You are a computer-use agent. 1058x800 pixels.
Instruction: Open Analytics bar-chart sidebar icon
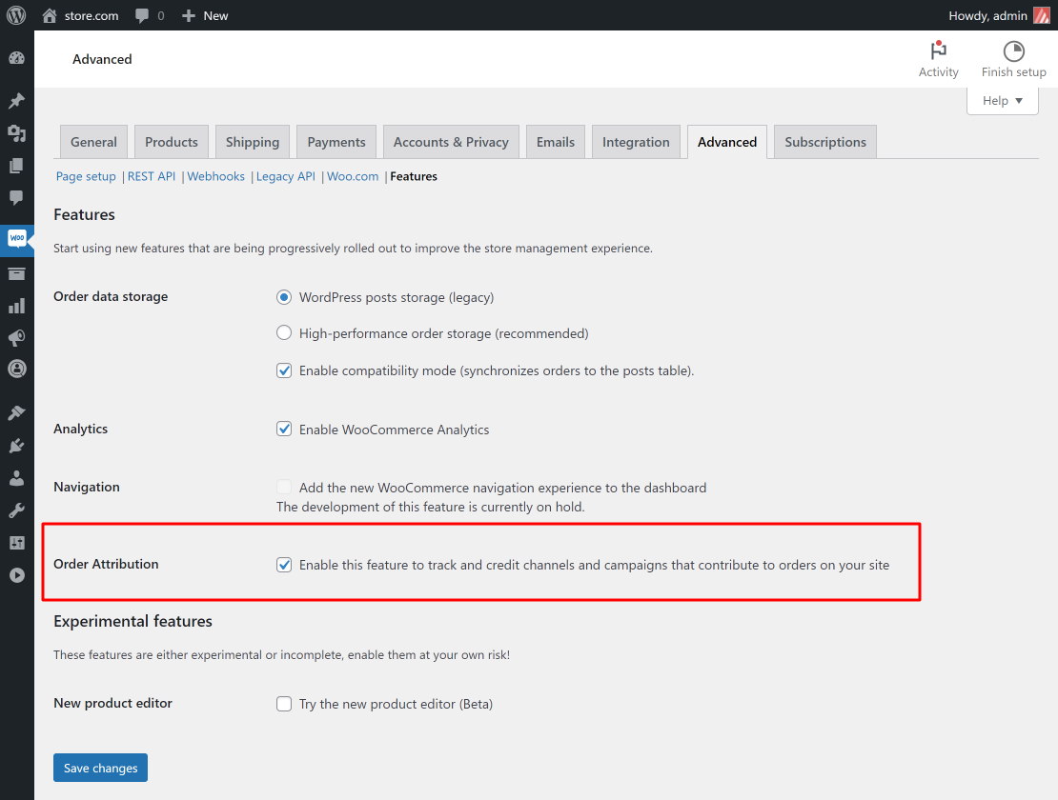point(17,306)
